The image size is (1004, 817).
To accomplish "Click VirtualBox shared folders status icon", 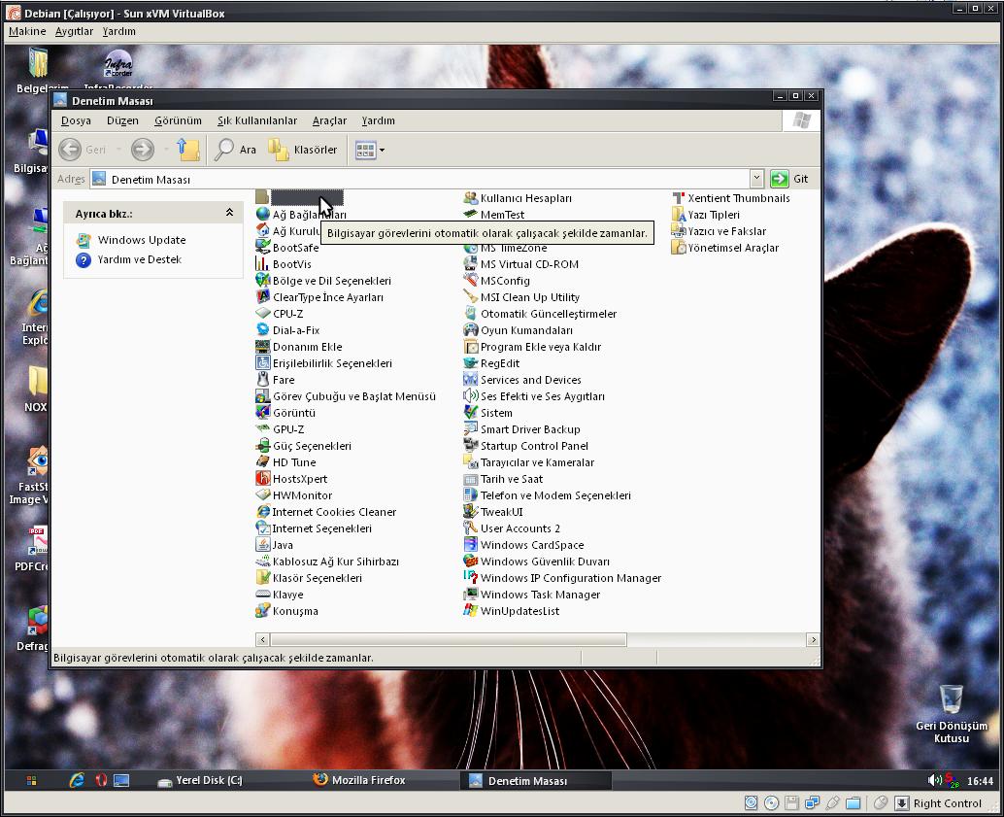I will 853,802.
